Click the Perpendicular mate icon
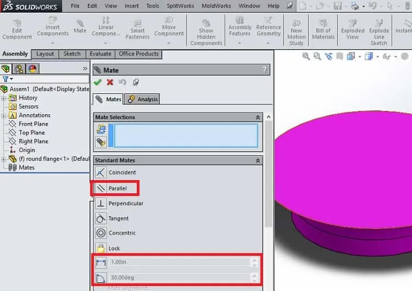This screenshot has width=412, height=291. (x=101, y=203)
